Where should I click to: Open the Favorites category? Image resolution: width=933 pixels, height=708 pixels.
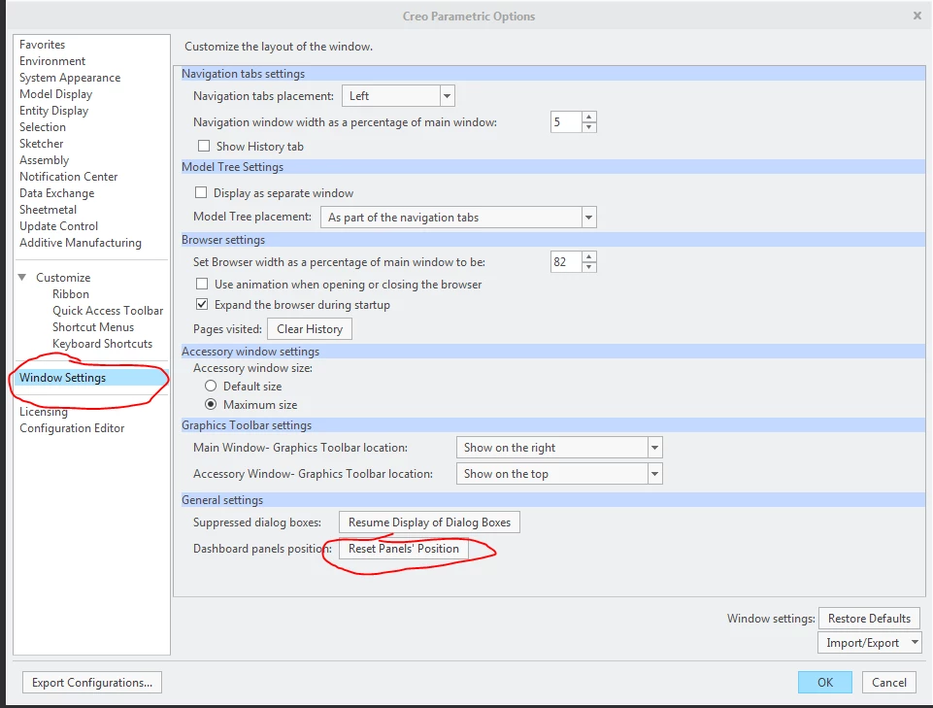pyautogui.click(x=43, y=45)
